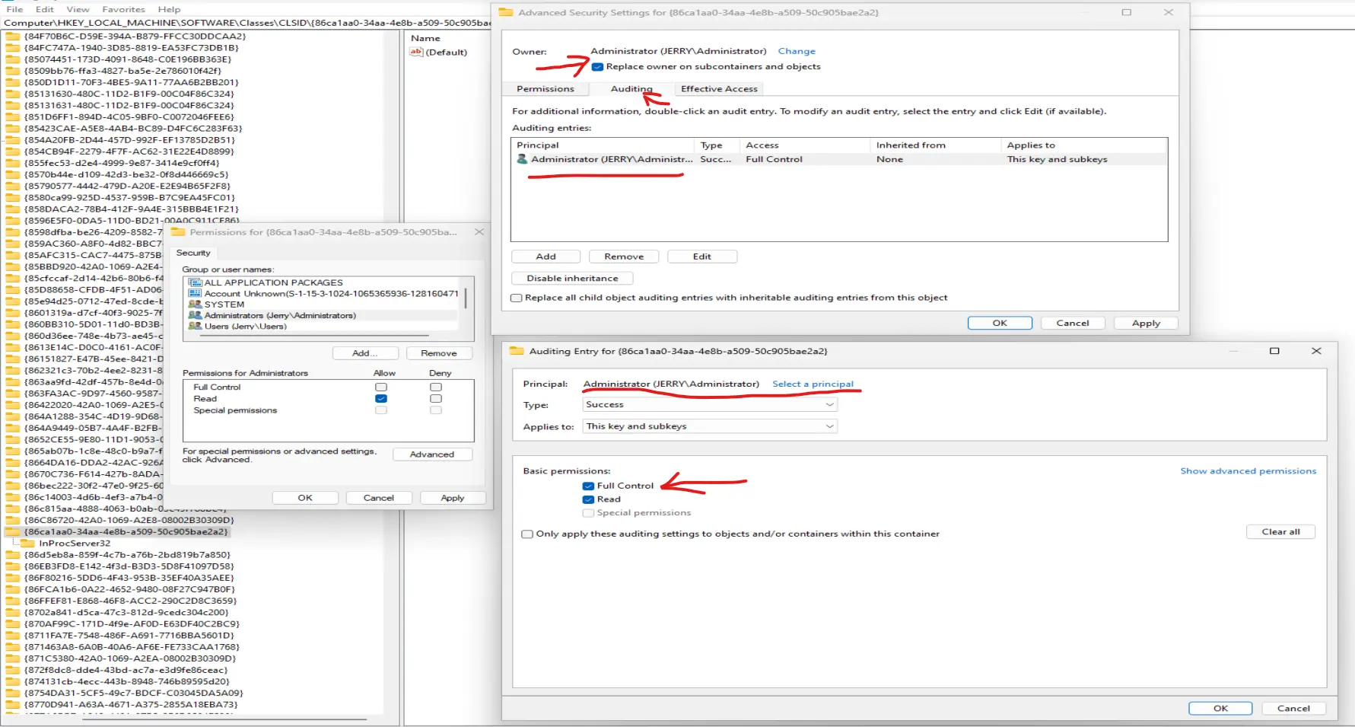The height and width of the screenshot is (727, 1355).
Task: Click Remove in Advanced Security Settings
Action: [x=624, y=257]
